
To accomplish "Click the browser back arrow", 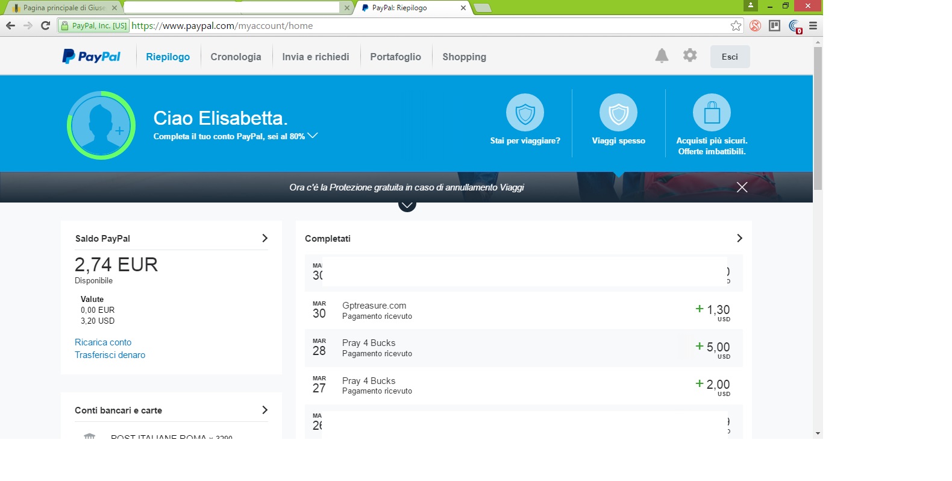I will click(10, 25).
